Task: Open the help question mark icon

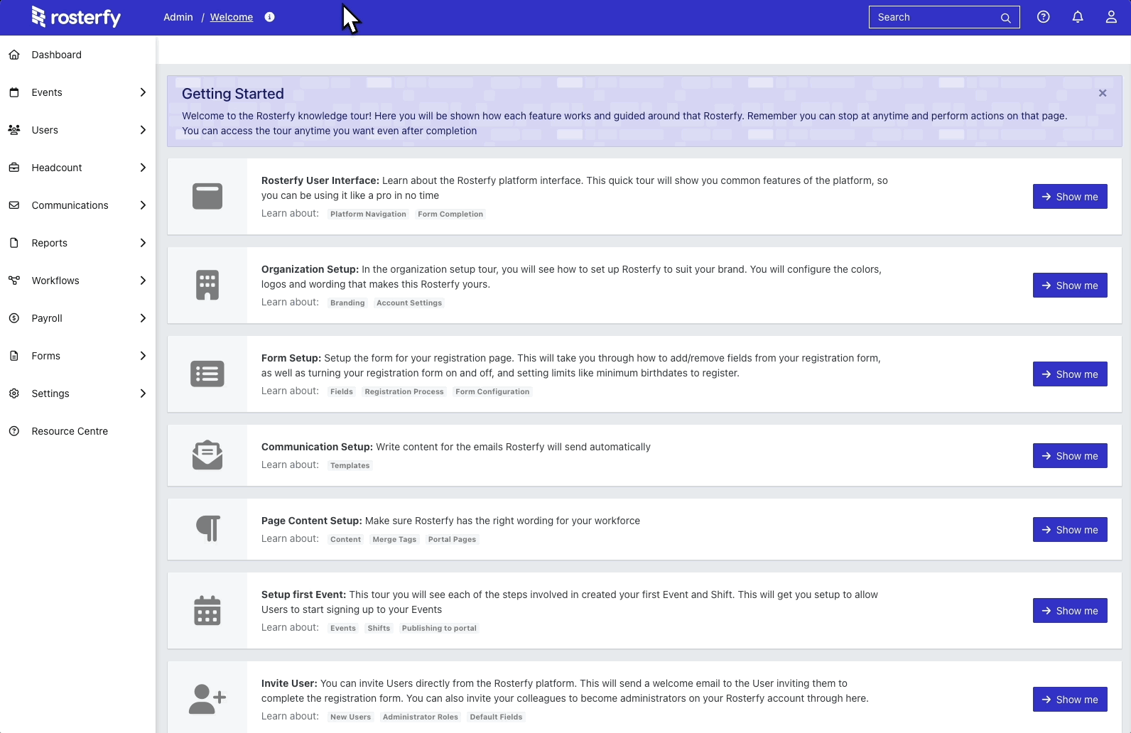Action: [1043, 17]
